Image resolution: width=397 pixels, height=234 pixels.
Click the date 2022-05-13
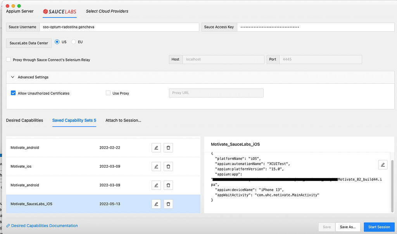click(110, 204)
